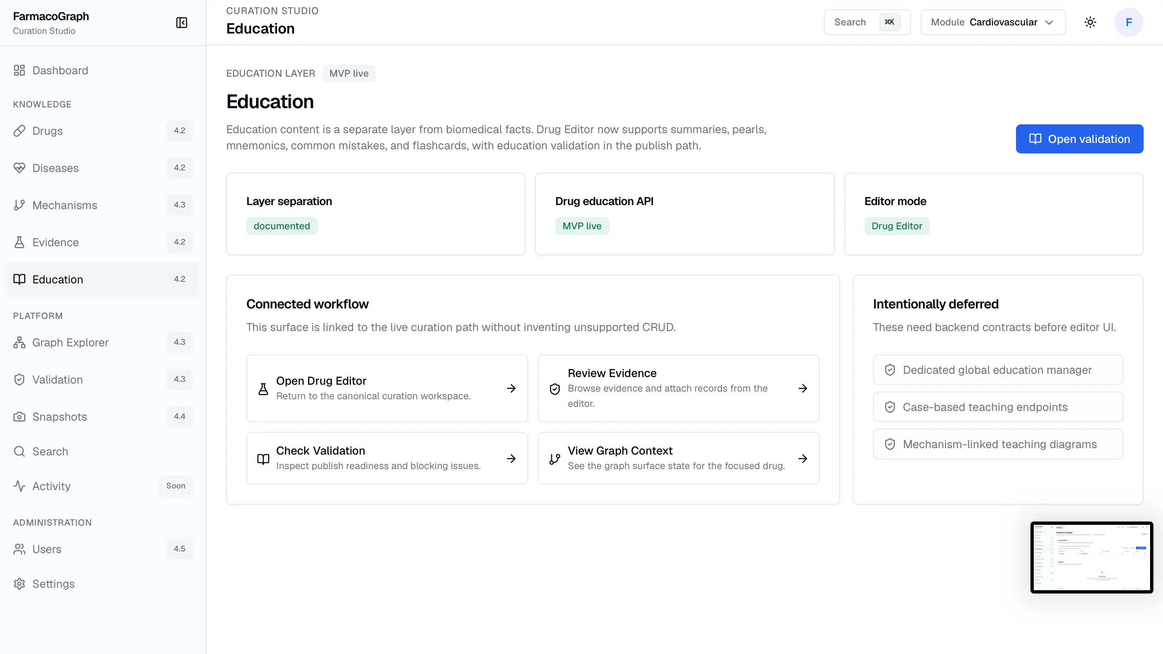Image resolution: width=1163 pixels, height=654 pixels.
Task: Follow the Open Drug Editor arrow
Action: (x=511, y=389)
